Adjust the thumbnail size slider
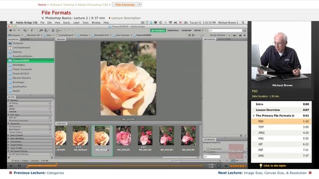This screenshot has height=179, width=319. pyautogui.click(x=196, y=161)
